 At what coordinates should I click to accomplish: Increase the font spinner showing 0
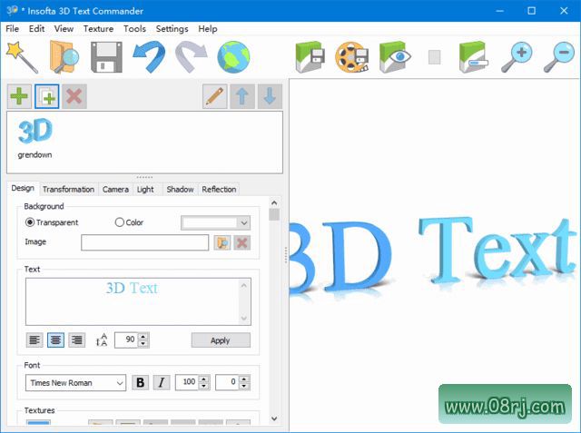click(244, 379)
